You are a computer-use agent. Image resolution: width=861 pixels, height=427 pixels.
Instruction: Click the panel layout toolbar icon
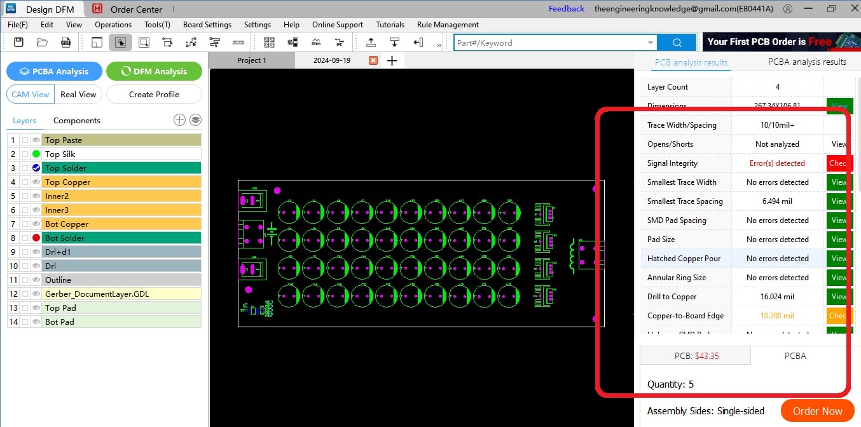click(x=97, y=43)
